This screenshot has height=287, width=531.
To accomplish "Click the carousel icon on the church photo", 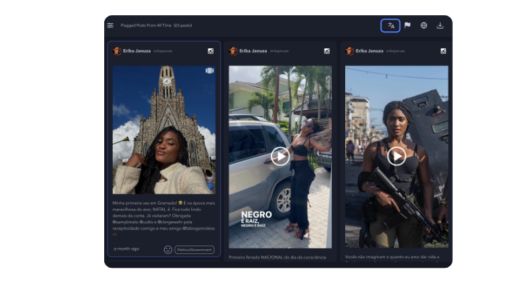I will (209, 70).
